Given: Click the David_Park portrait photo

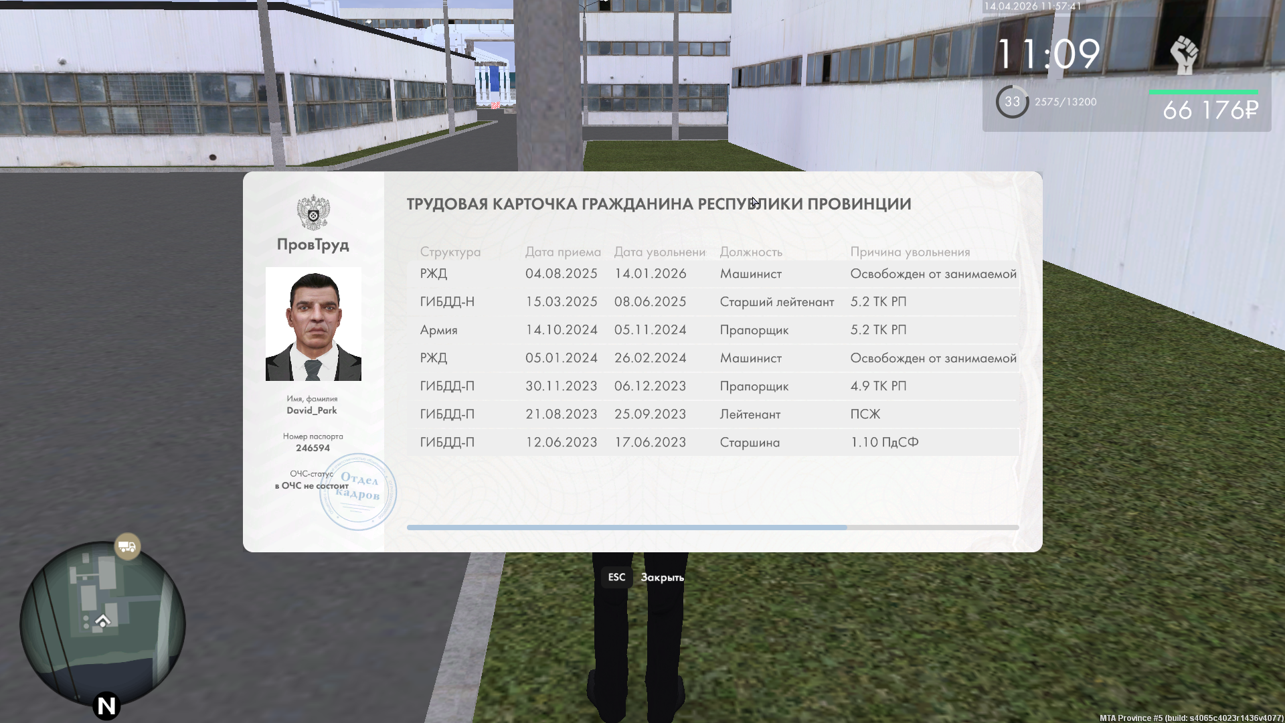Looking at the screenshot, I should (x=313, y=324).
